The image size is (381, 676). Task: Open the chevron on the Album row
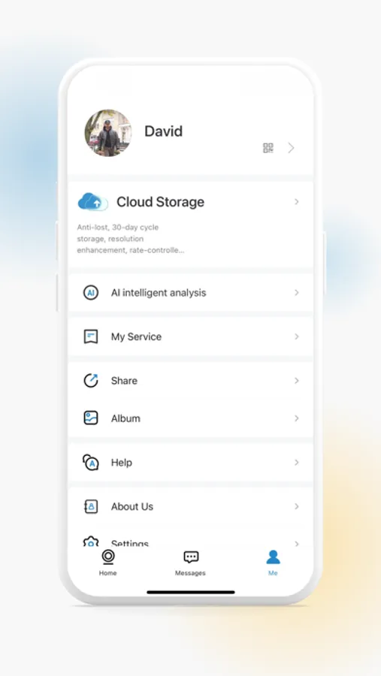click(x=296, y=418)
